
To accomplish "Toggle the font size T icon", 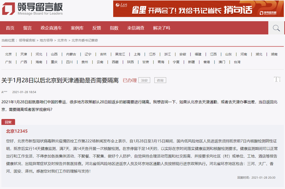I will tap(277, 79).
